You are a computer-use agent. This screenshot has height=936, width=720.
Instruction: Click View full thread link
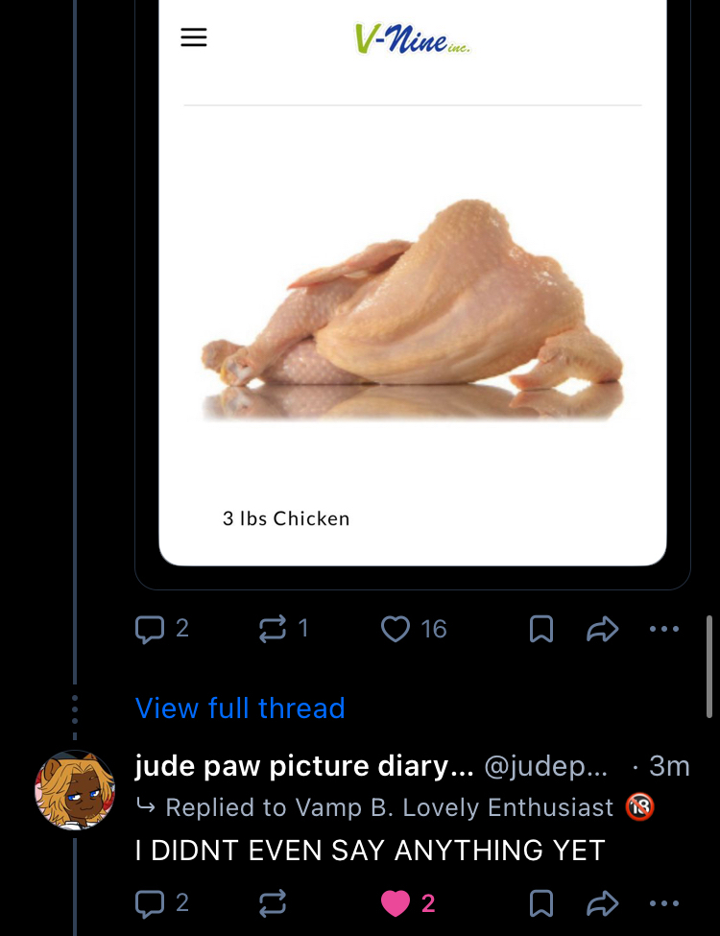(x=240, y=708)
